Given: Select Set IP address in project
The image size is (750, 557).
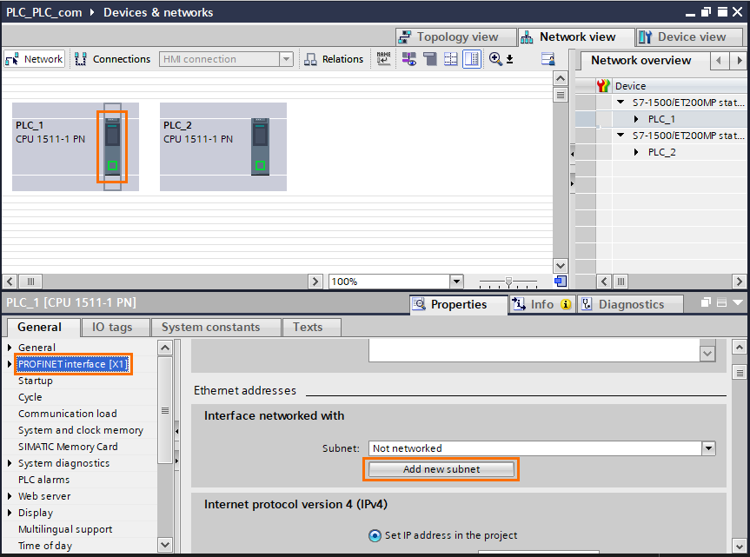Looking at the screenshot, I should 375,535.
